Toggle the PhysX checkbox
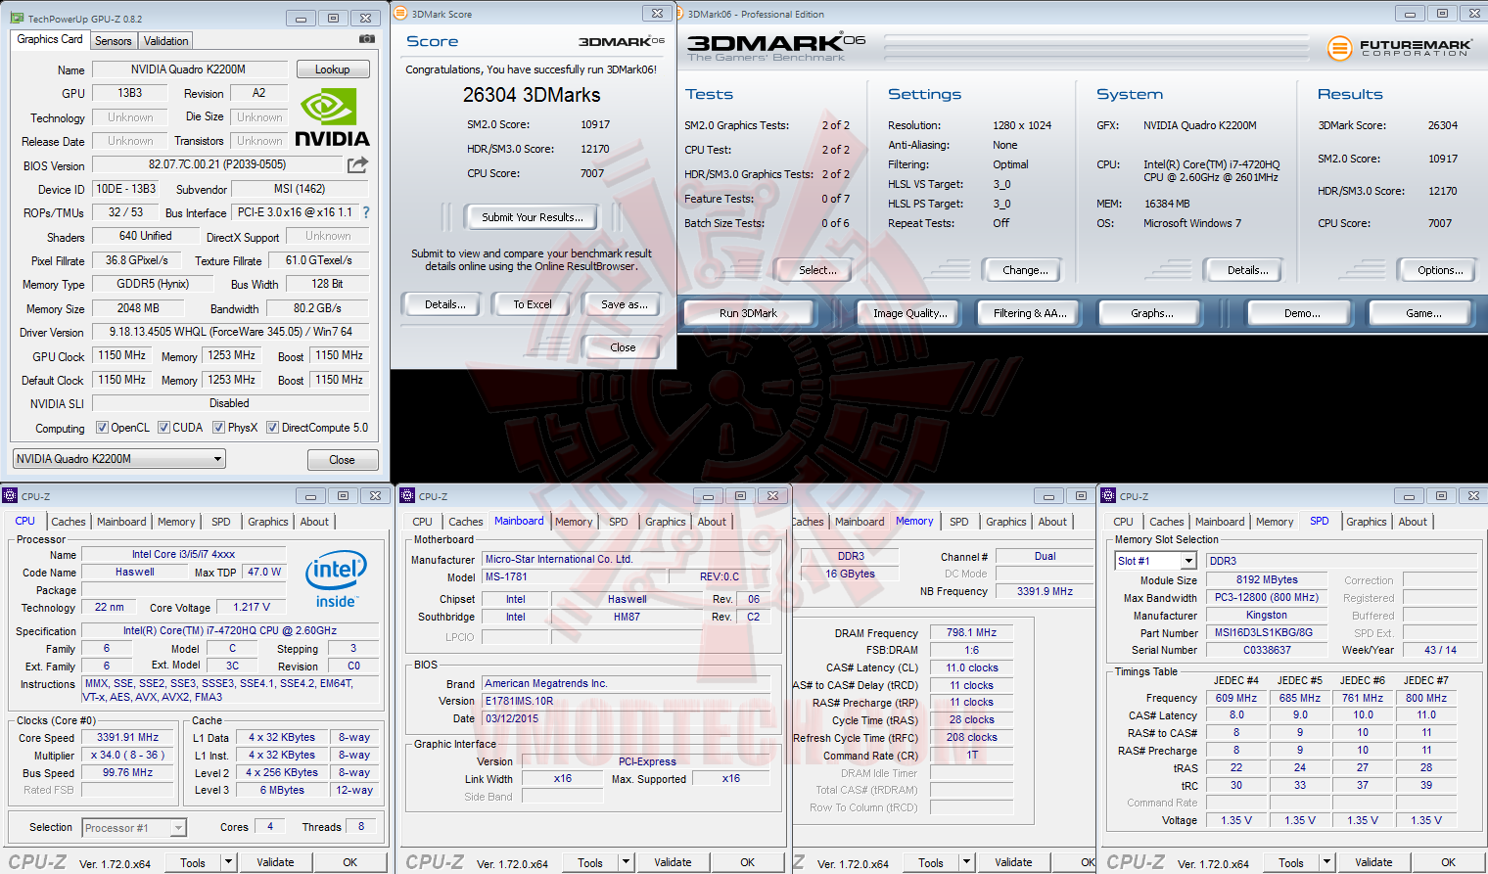1488x874 pixels. click(x=218, y=428)
